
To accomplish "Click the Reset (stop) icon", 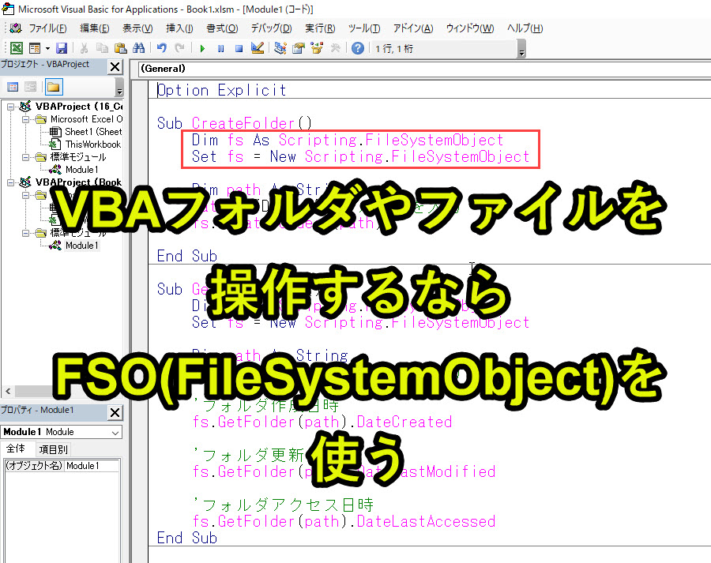I will 239,48.
